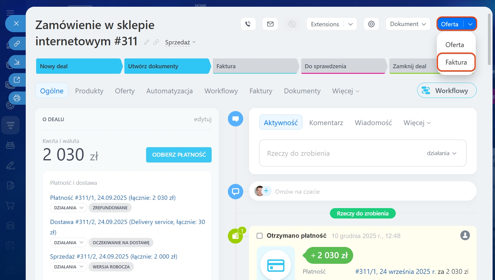Open settings with the gear icon
495x280 pixels.
pos(371,24)
